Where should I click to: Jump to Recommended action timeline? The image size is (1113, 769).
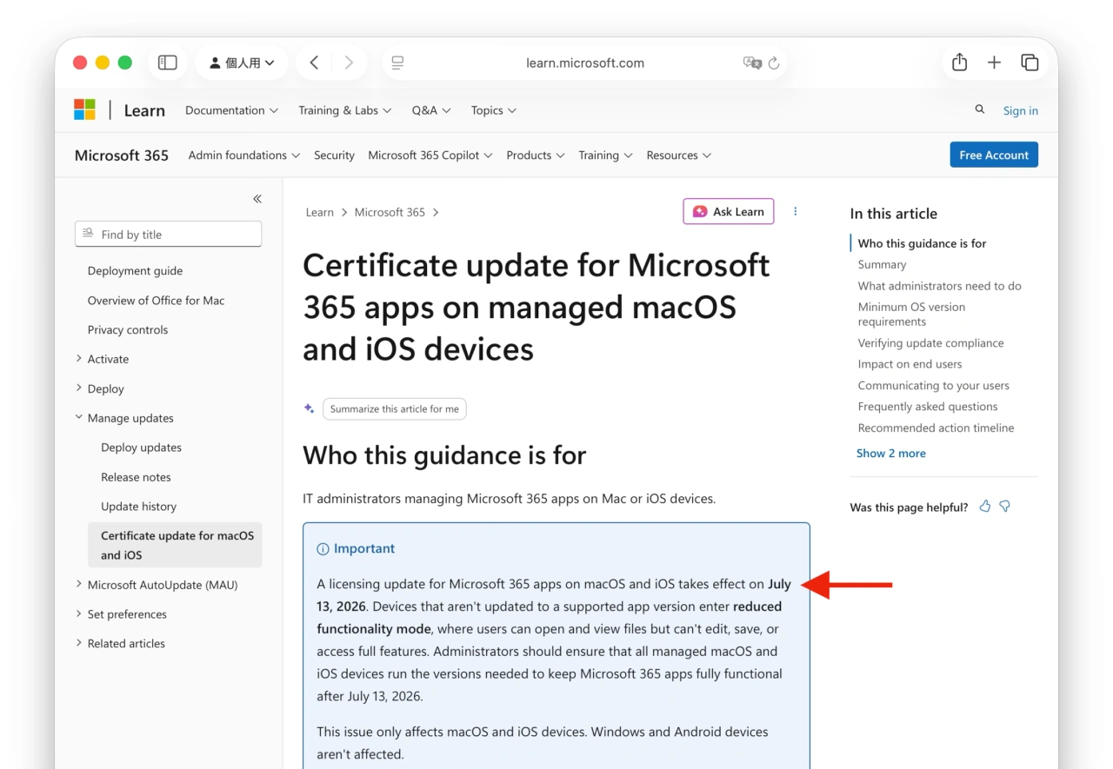[936, 428]
